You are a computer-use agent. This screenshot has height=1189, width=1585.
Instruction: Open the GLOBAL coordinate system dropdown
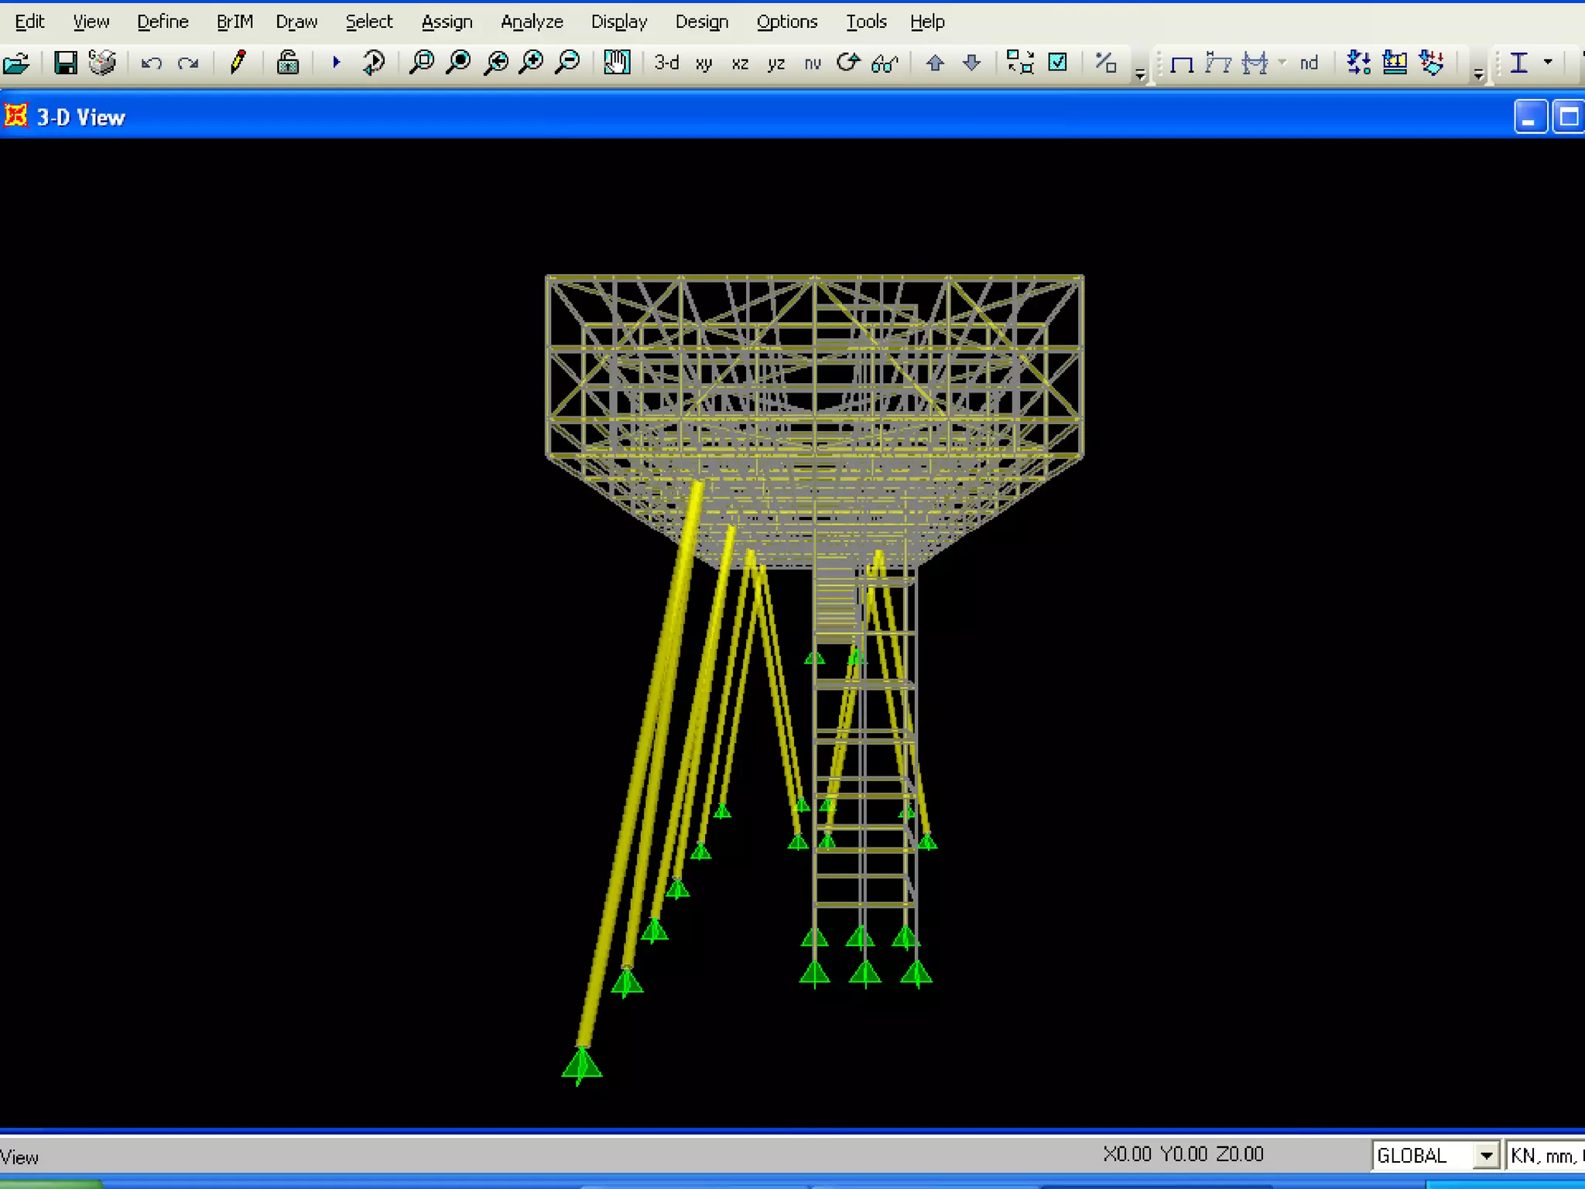pos(1485,1156)
